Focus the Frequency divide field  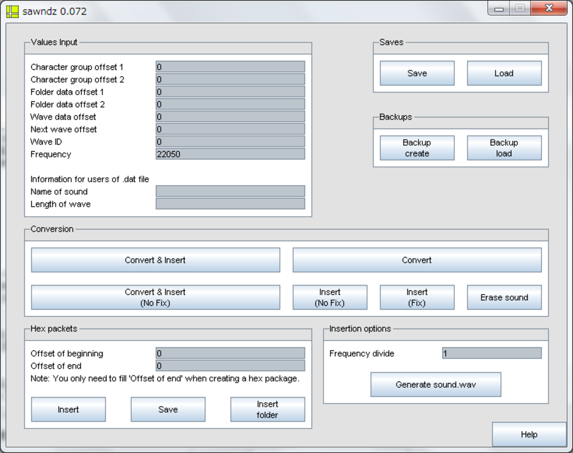tap(492, 353)
